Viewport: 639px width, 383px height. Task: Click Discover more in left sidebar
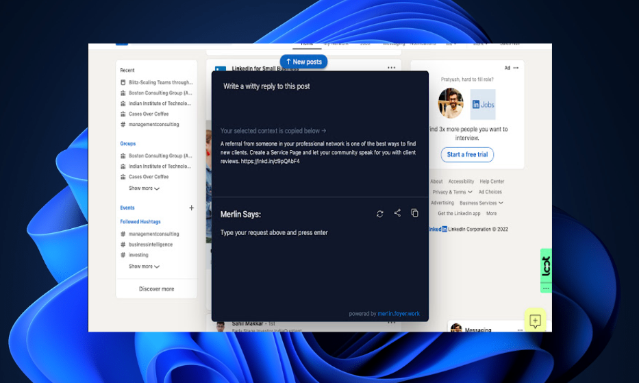pos(156,288)
